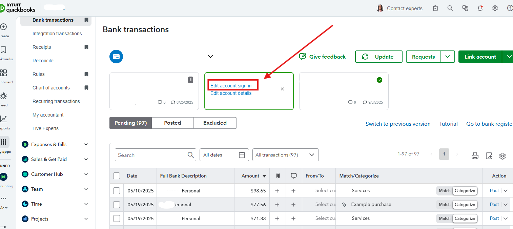Viewport: 513px width, 229px height.
Task: Open the notifications bell icon
Action: point(480,8)
